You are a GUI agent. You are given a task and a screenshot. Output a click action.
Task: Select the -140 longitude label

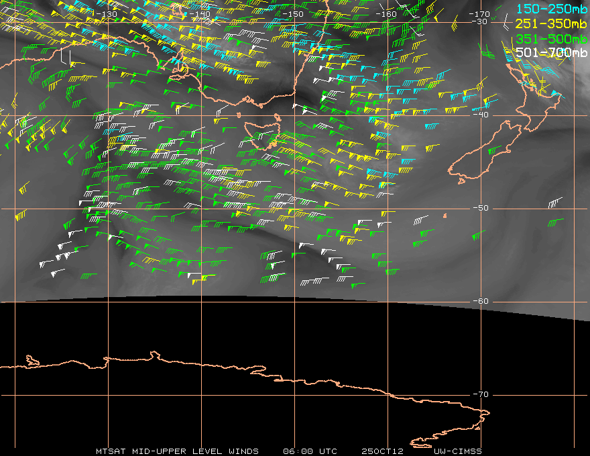click(x=199, y=14)
